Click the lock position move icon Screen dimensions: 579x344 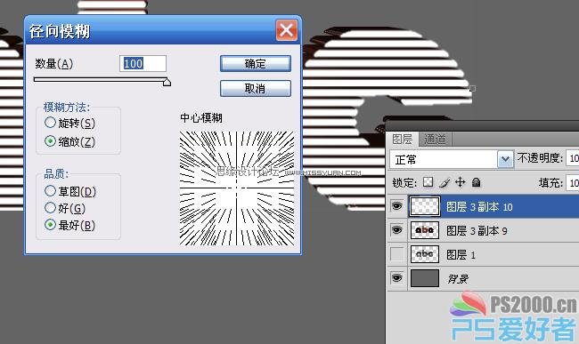coord(461,182)
